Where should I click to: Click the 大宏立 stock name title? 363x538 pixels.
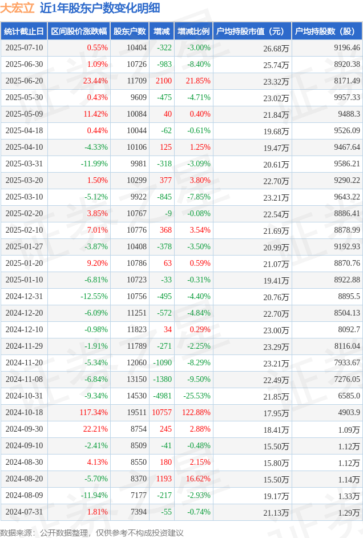click(x=17, y=8)
